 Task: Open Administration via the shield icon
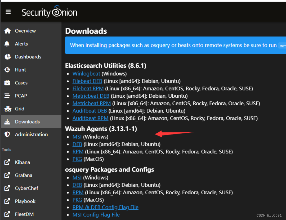pos(8,134)
